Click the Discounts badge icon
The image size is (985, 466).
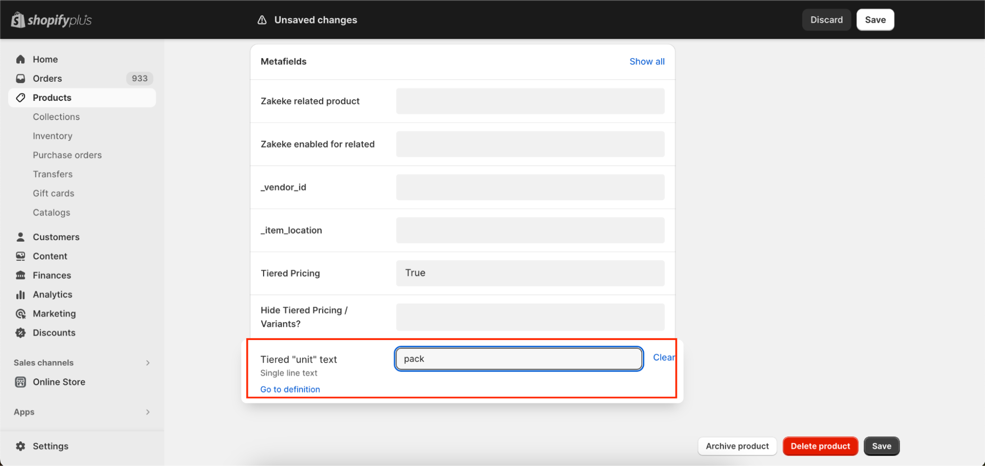(x=21, y=333)
